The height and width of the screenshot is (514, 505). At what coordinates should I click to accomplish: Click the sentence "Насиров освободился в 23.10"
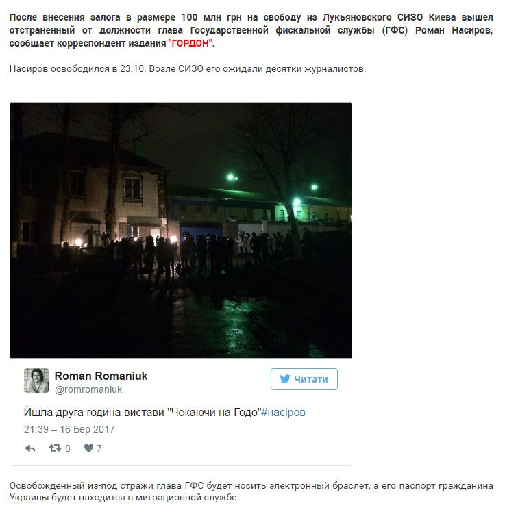pyautogui.click(x=79, y=69)
